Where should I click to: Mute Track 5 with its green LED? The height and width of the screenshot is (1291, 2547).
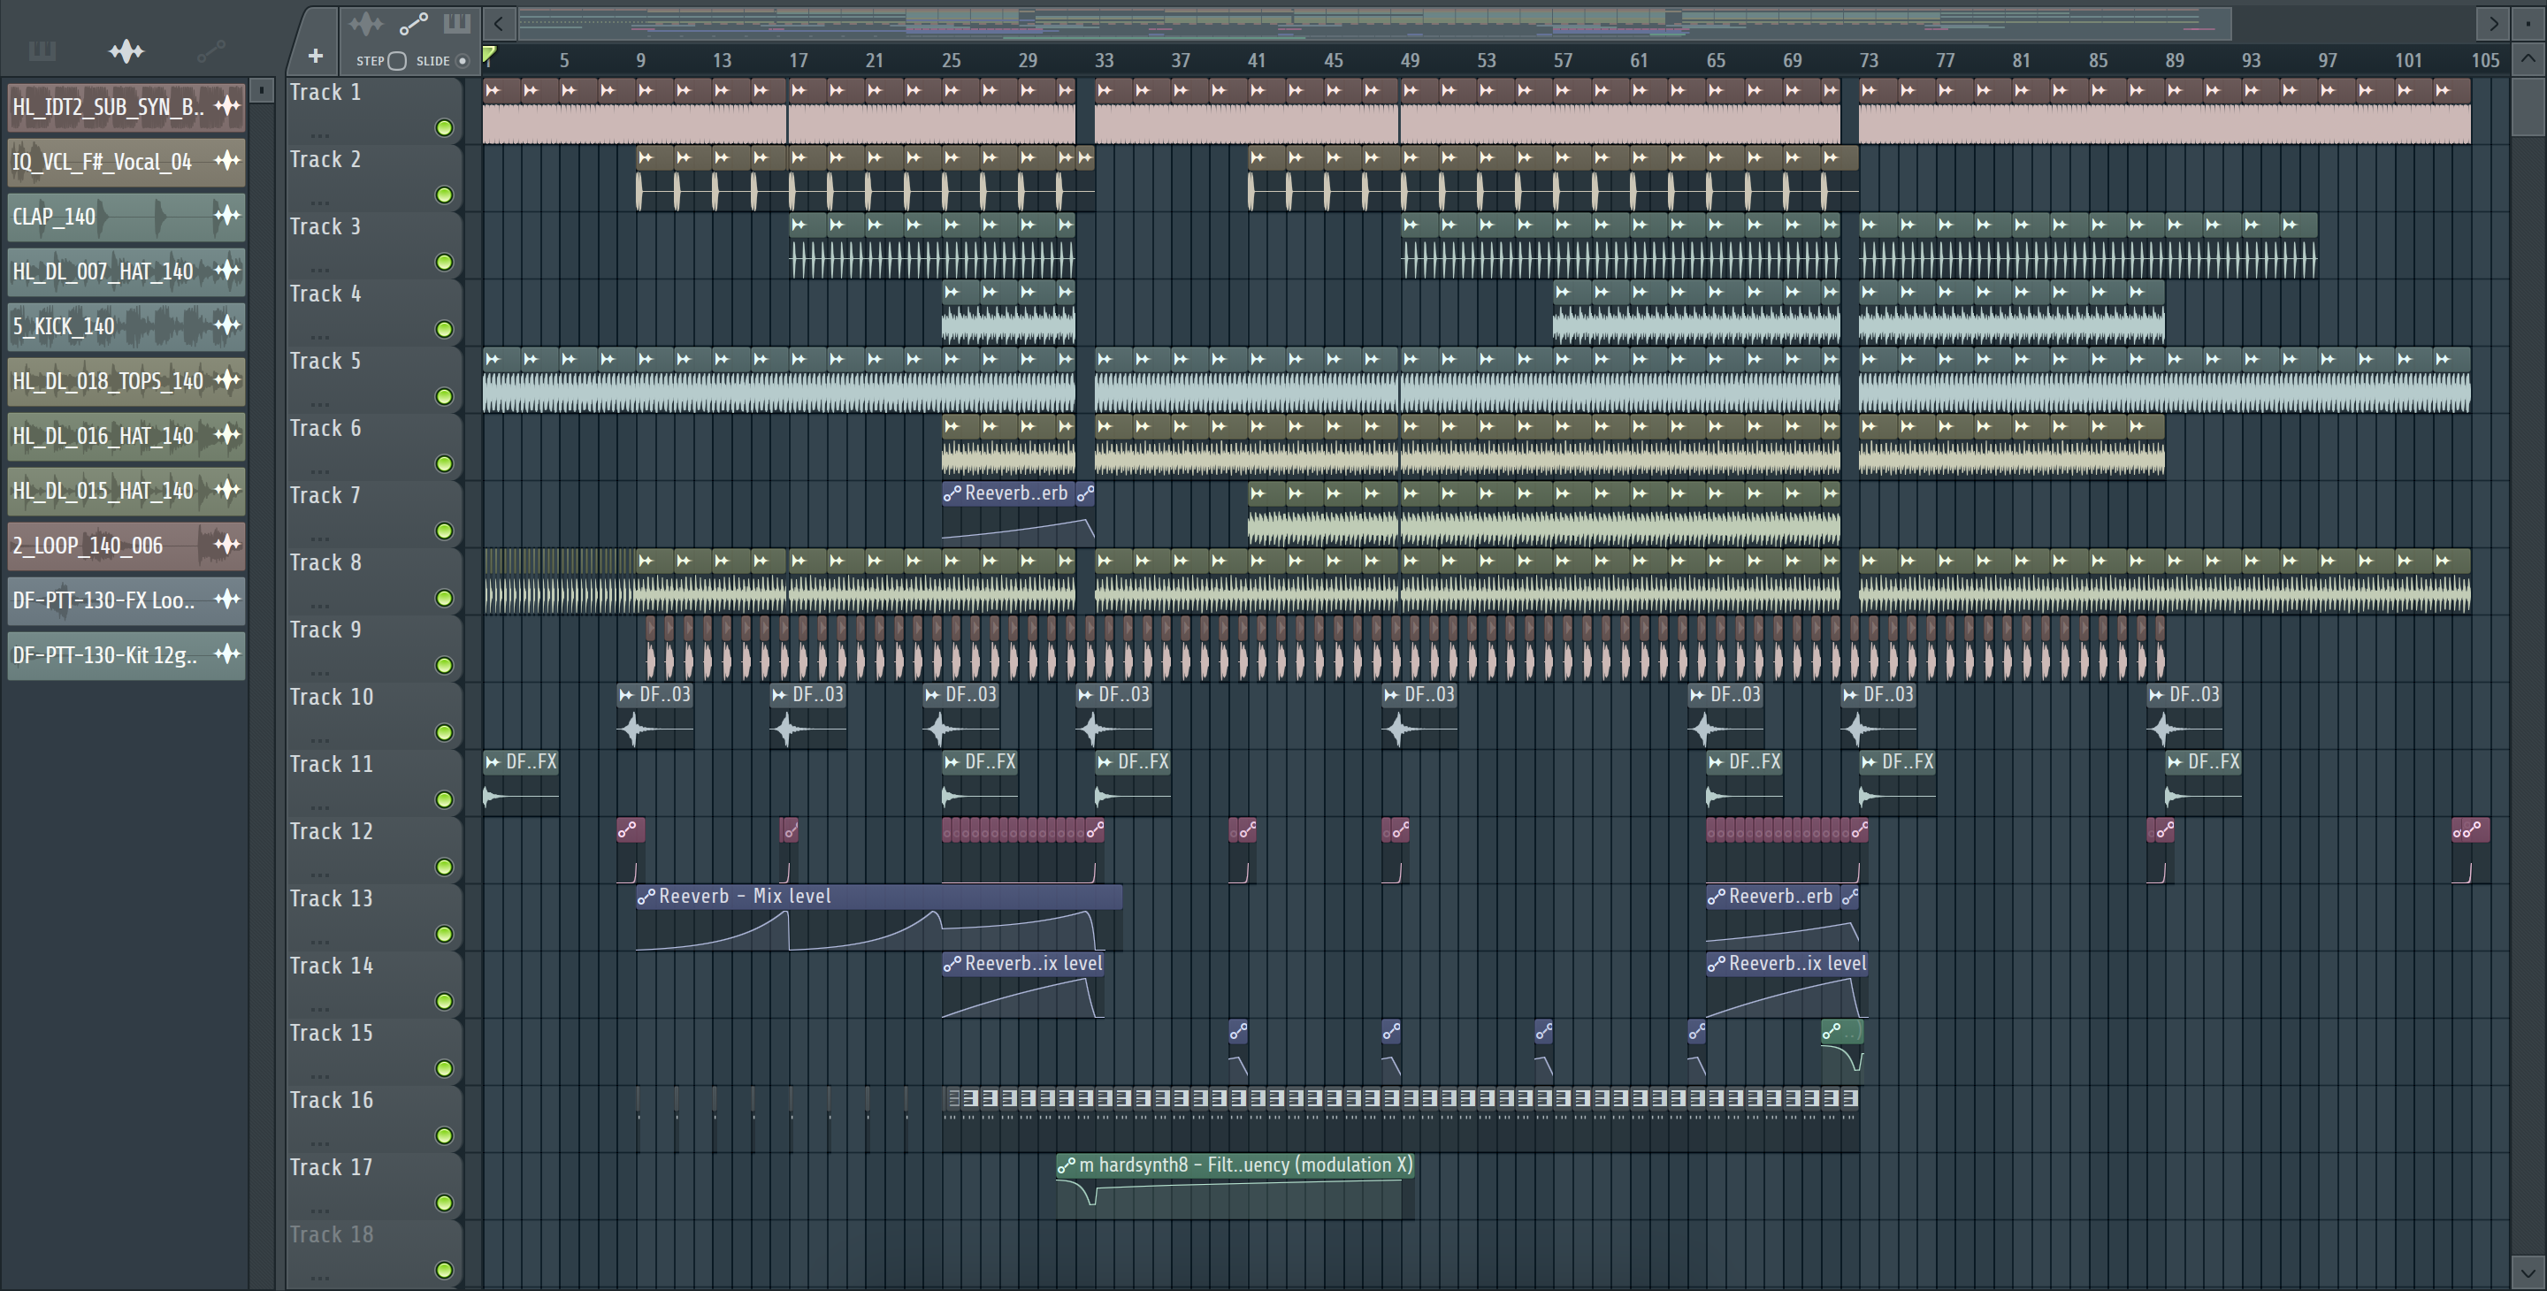445,396
